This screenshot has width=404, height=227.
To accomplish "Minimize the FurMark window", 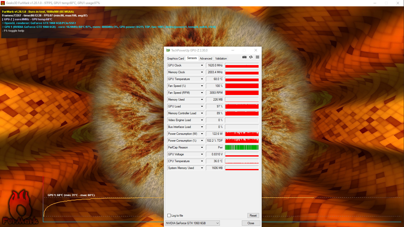I will 375,3.
